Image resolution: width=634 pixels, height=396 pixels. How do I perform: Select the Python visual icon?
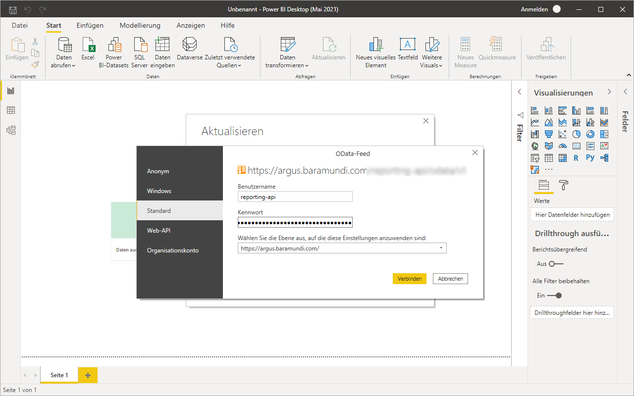590,158
